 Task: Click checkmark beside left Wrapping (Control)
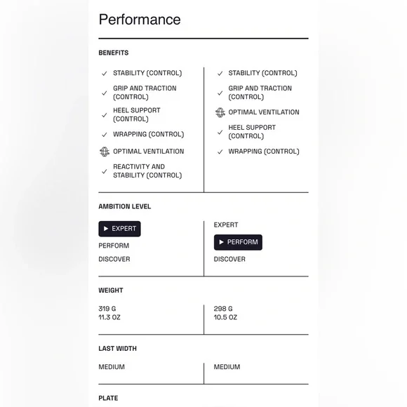[x=105, y=135]
